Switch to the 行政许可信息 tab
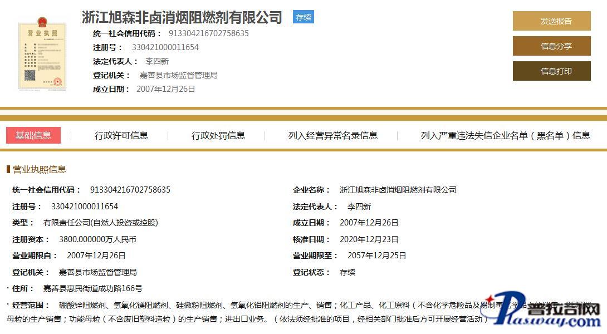The image size is (607, 334). pos(121,135)
